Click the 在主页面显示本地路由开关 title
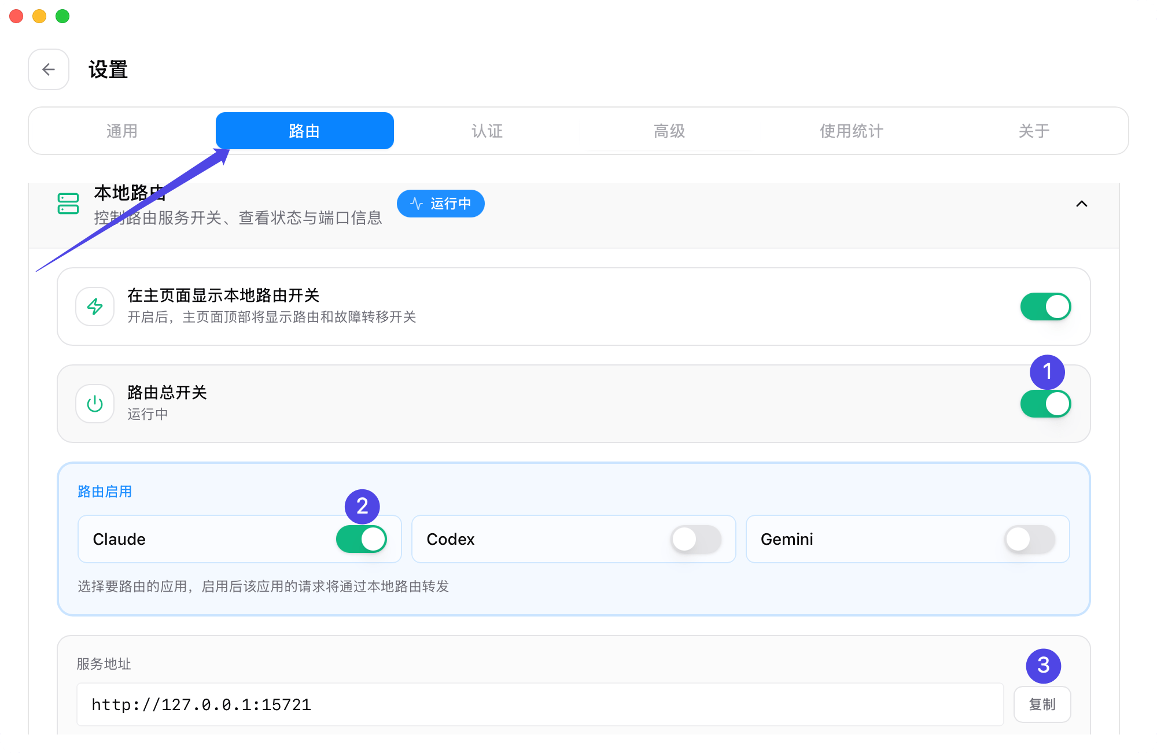This screenshot has height=753, width=1157. click(223, 296)
